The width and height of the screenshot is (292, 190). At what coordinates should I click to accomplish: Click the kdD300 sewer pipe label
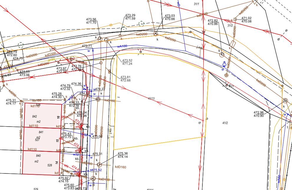click(50, 54)
